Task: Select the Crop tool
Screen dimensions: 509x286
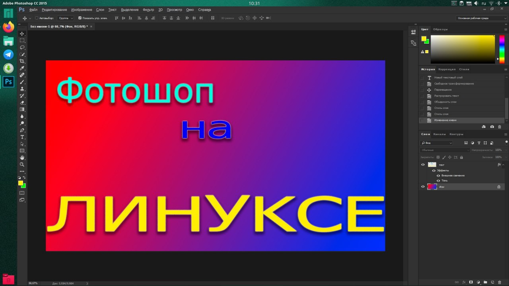Action: coord(22,61)
